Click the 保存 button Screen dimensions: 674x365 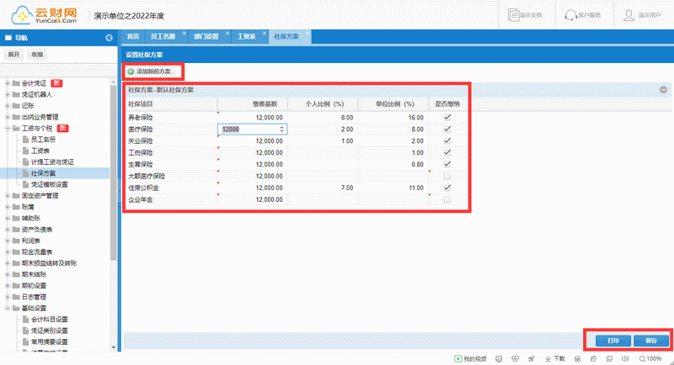click(x=650, y=341)
